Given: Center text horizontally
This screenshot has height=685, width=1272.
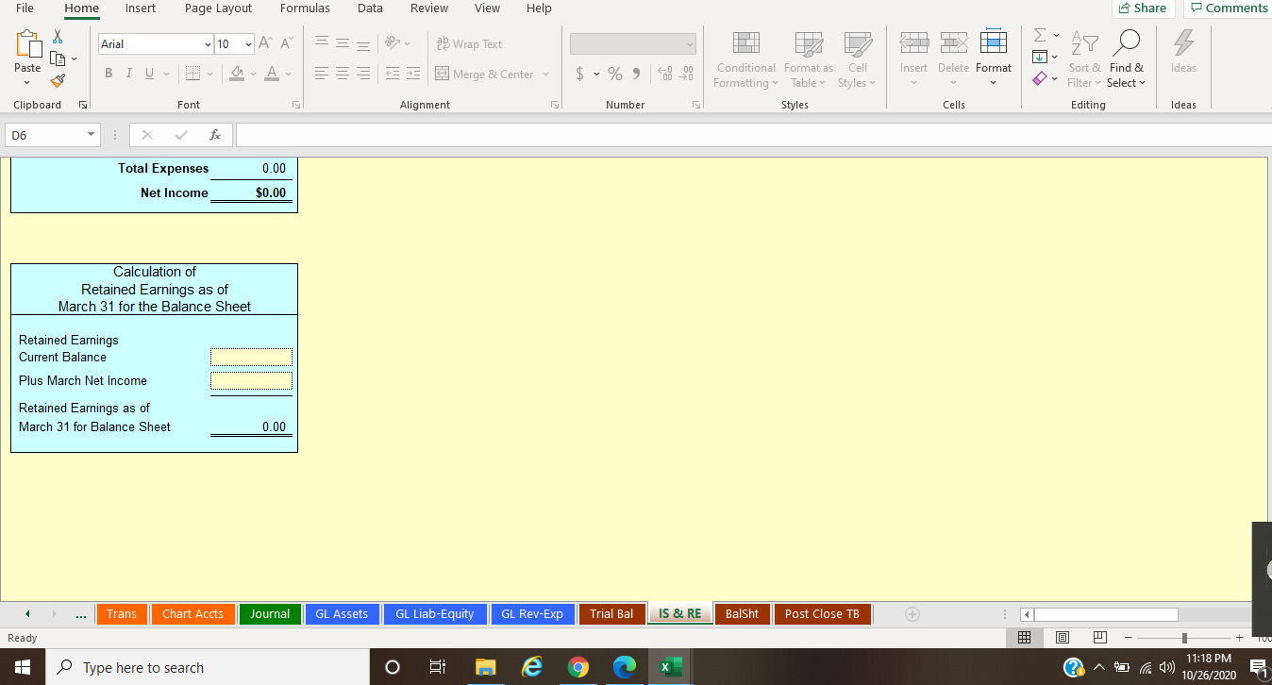Looking at the screenshot, I should click(x=343, y=74).
